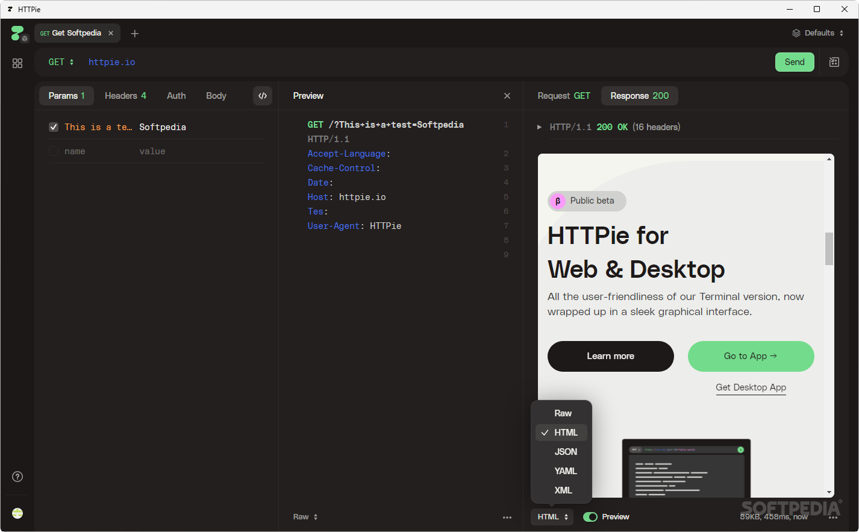Viewport: 859px width, 532px height.
Task: Toggle the code preview panel icon
Action: 263,96
